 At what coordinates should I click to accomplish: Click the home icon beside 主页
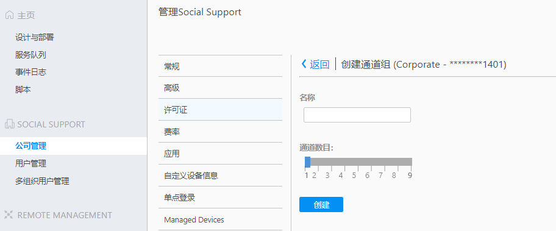10,15
